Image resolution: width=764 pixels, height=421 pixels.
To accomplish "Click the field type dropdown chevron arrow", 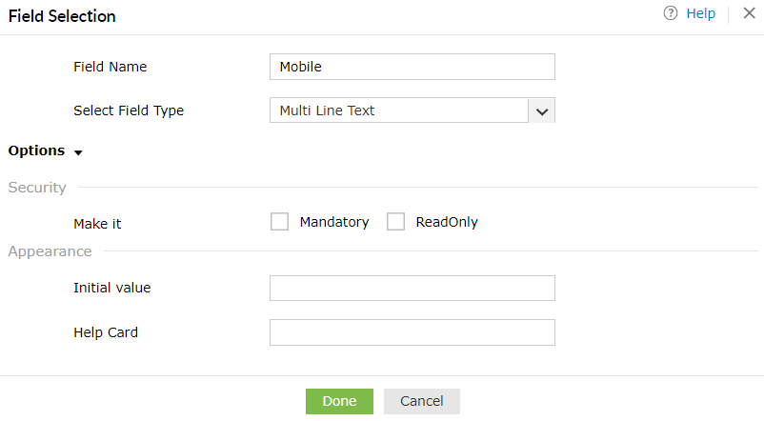I will click(x=542, y=111).
